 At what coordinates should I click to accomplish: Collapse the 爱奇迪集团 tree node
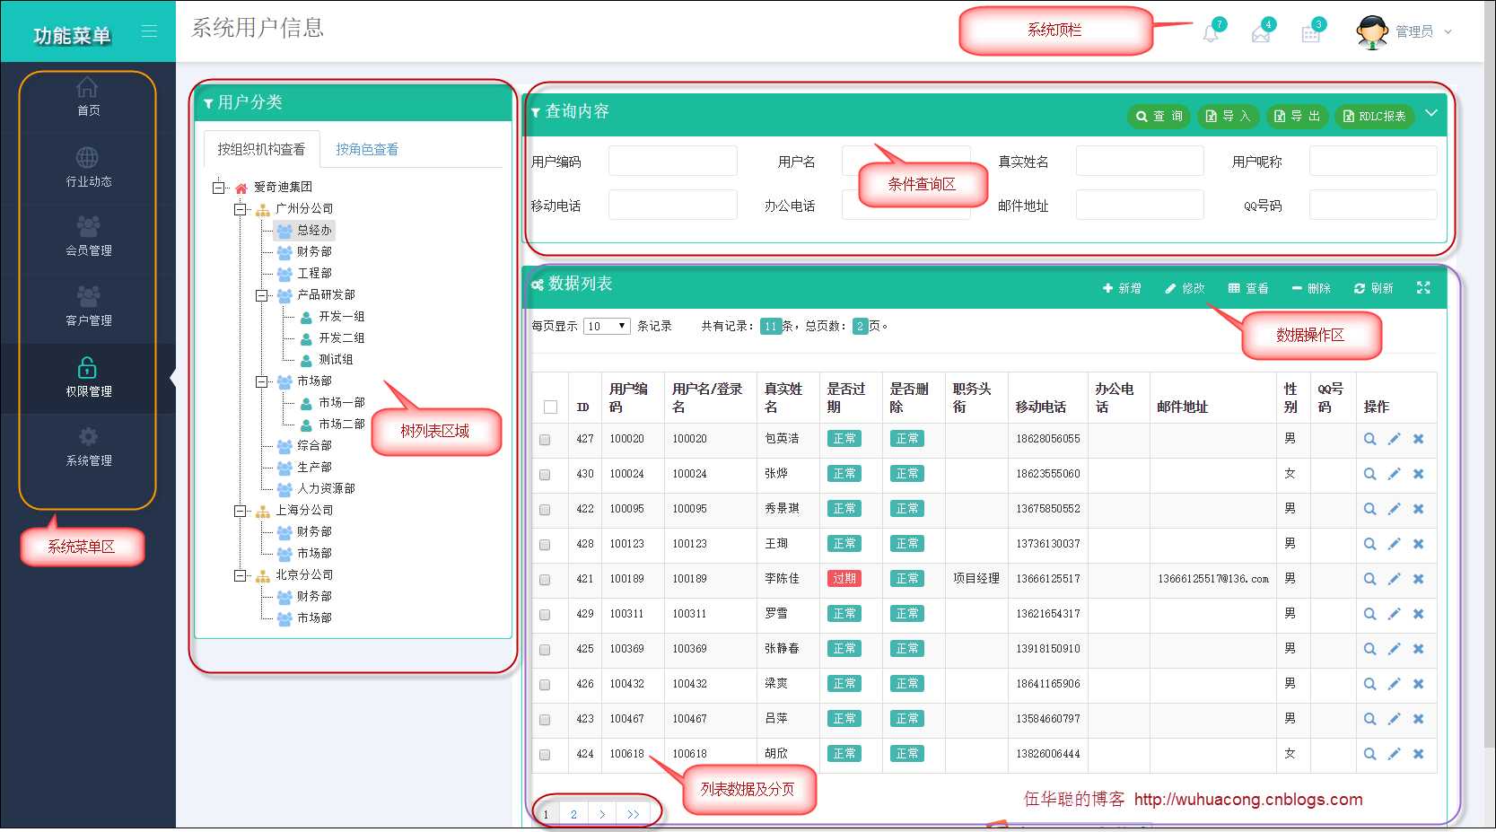pos(218,187)
